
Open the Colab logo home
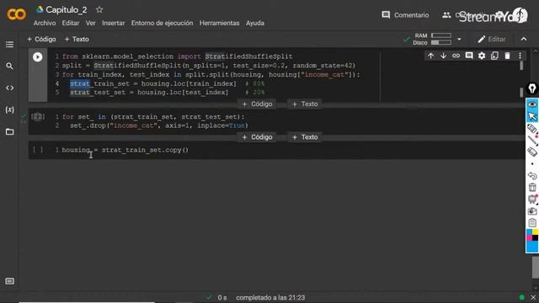pos(16,14)
